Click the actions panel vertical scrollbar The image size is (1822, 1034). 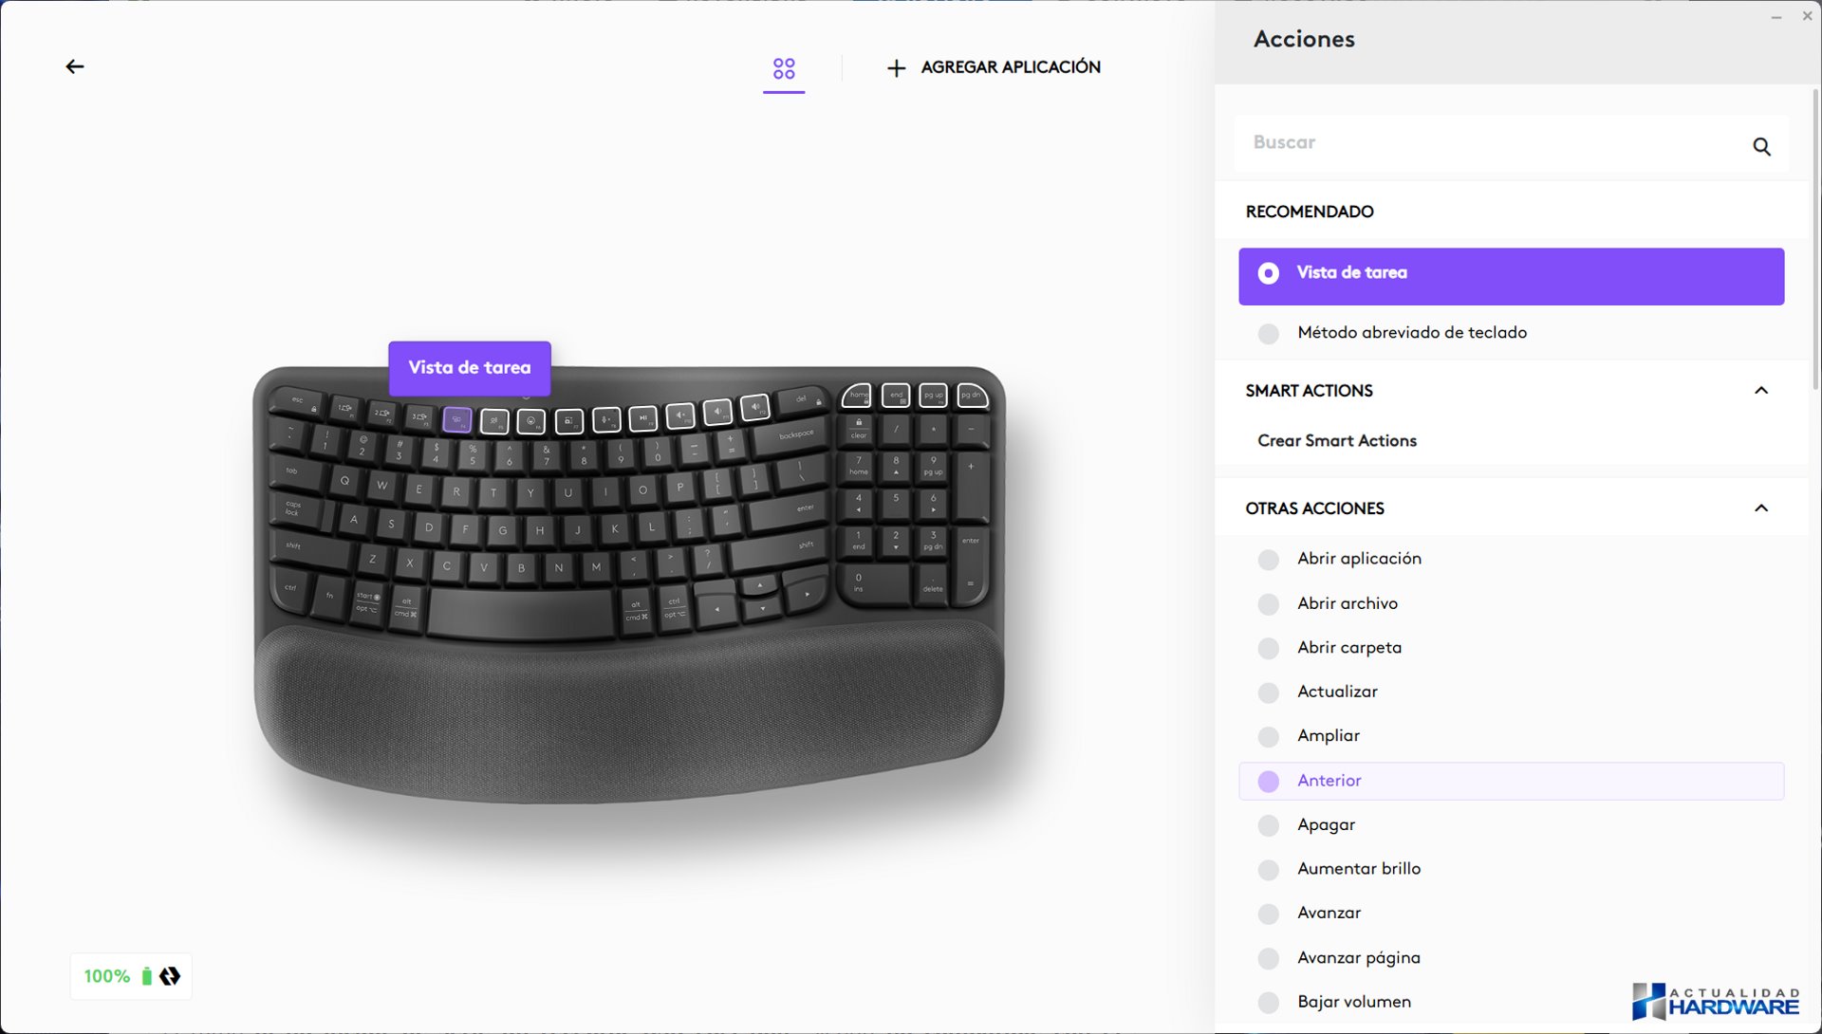[x=1814, y=237]
